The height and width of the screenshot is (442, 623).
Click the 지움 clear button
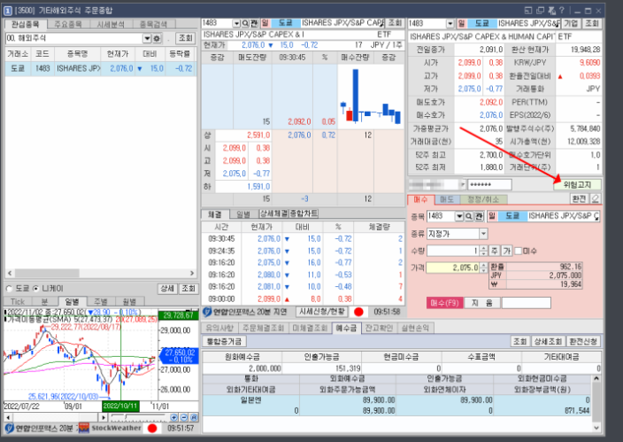click(481, 303)
